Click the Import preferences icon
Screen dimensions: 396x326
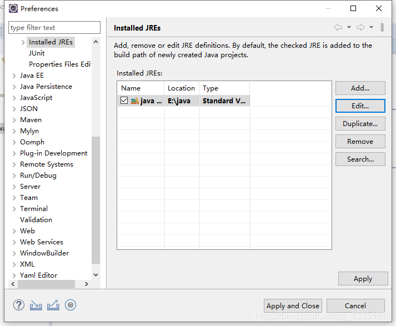[36, 305]
